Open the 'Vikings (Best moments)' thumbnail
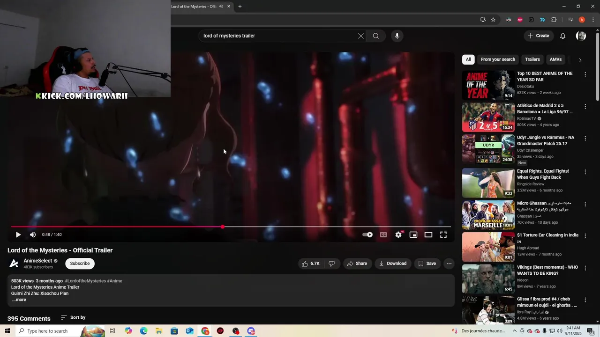 (488, 279)
